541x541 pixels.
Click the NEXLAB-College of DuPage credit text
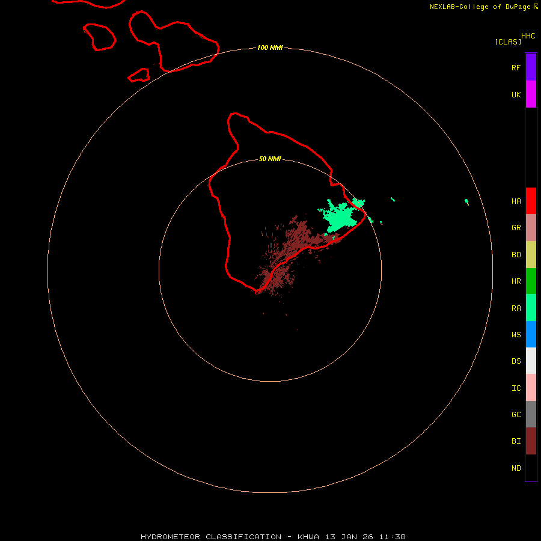pyautogui.click(x=480, y=7)
